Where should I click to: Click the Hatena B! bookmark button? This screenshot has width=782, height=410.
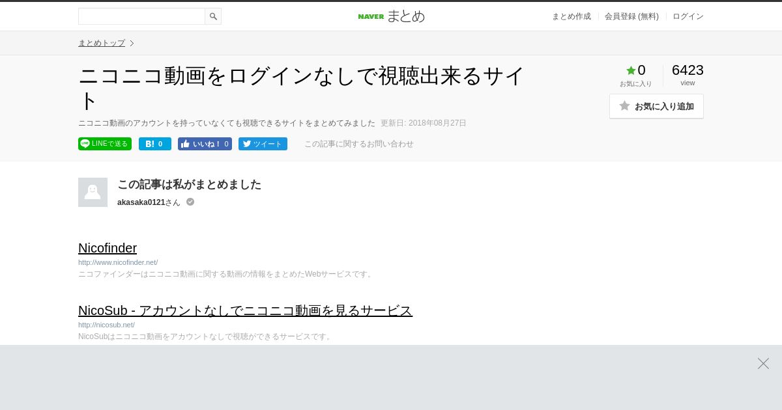tap(155, 144)
